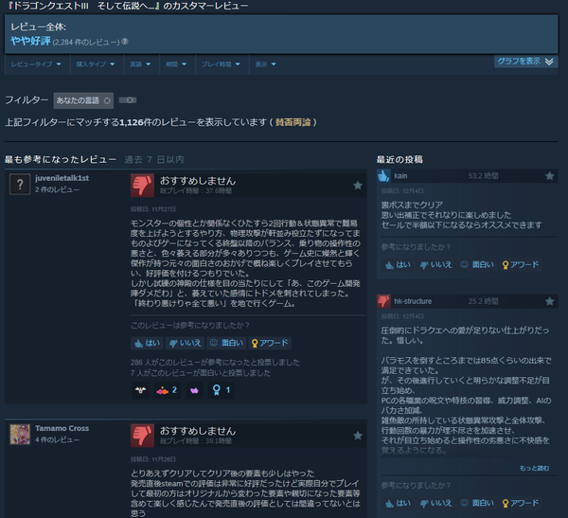The image size is (568, 518).
Task: Vote いいえ on kain's recent review
Action: click(x=435, y=265)
